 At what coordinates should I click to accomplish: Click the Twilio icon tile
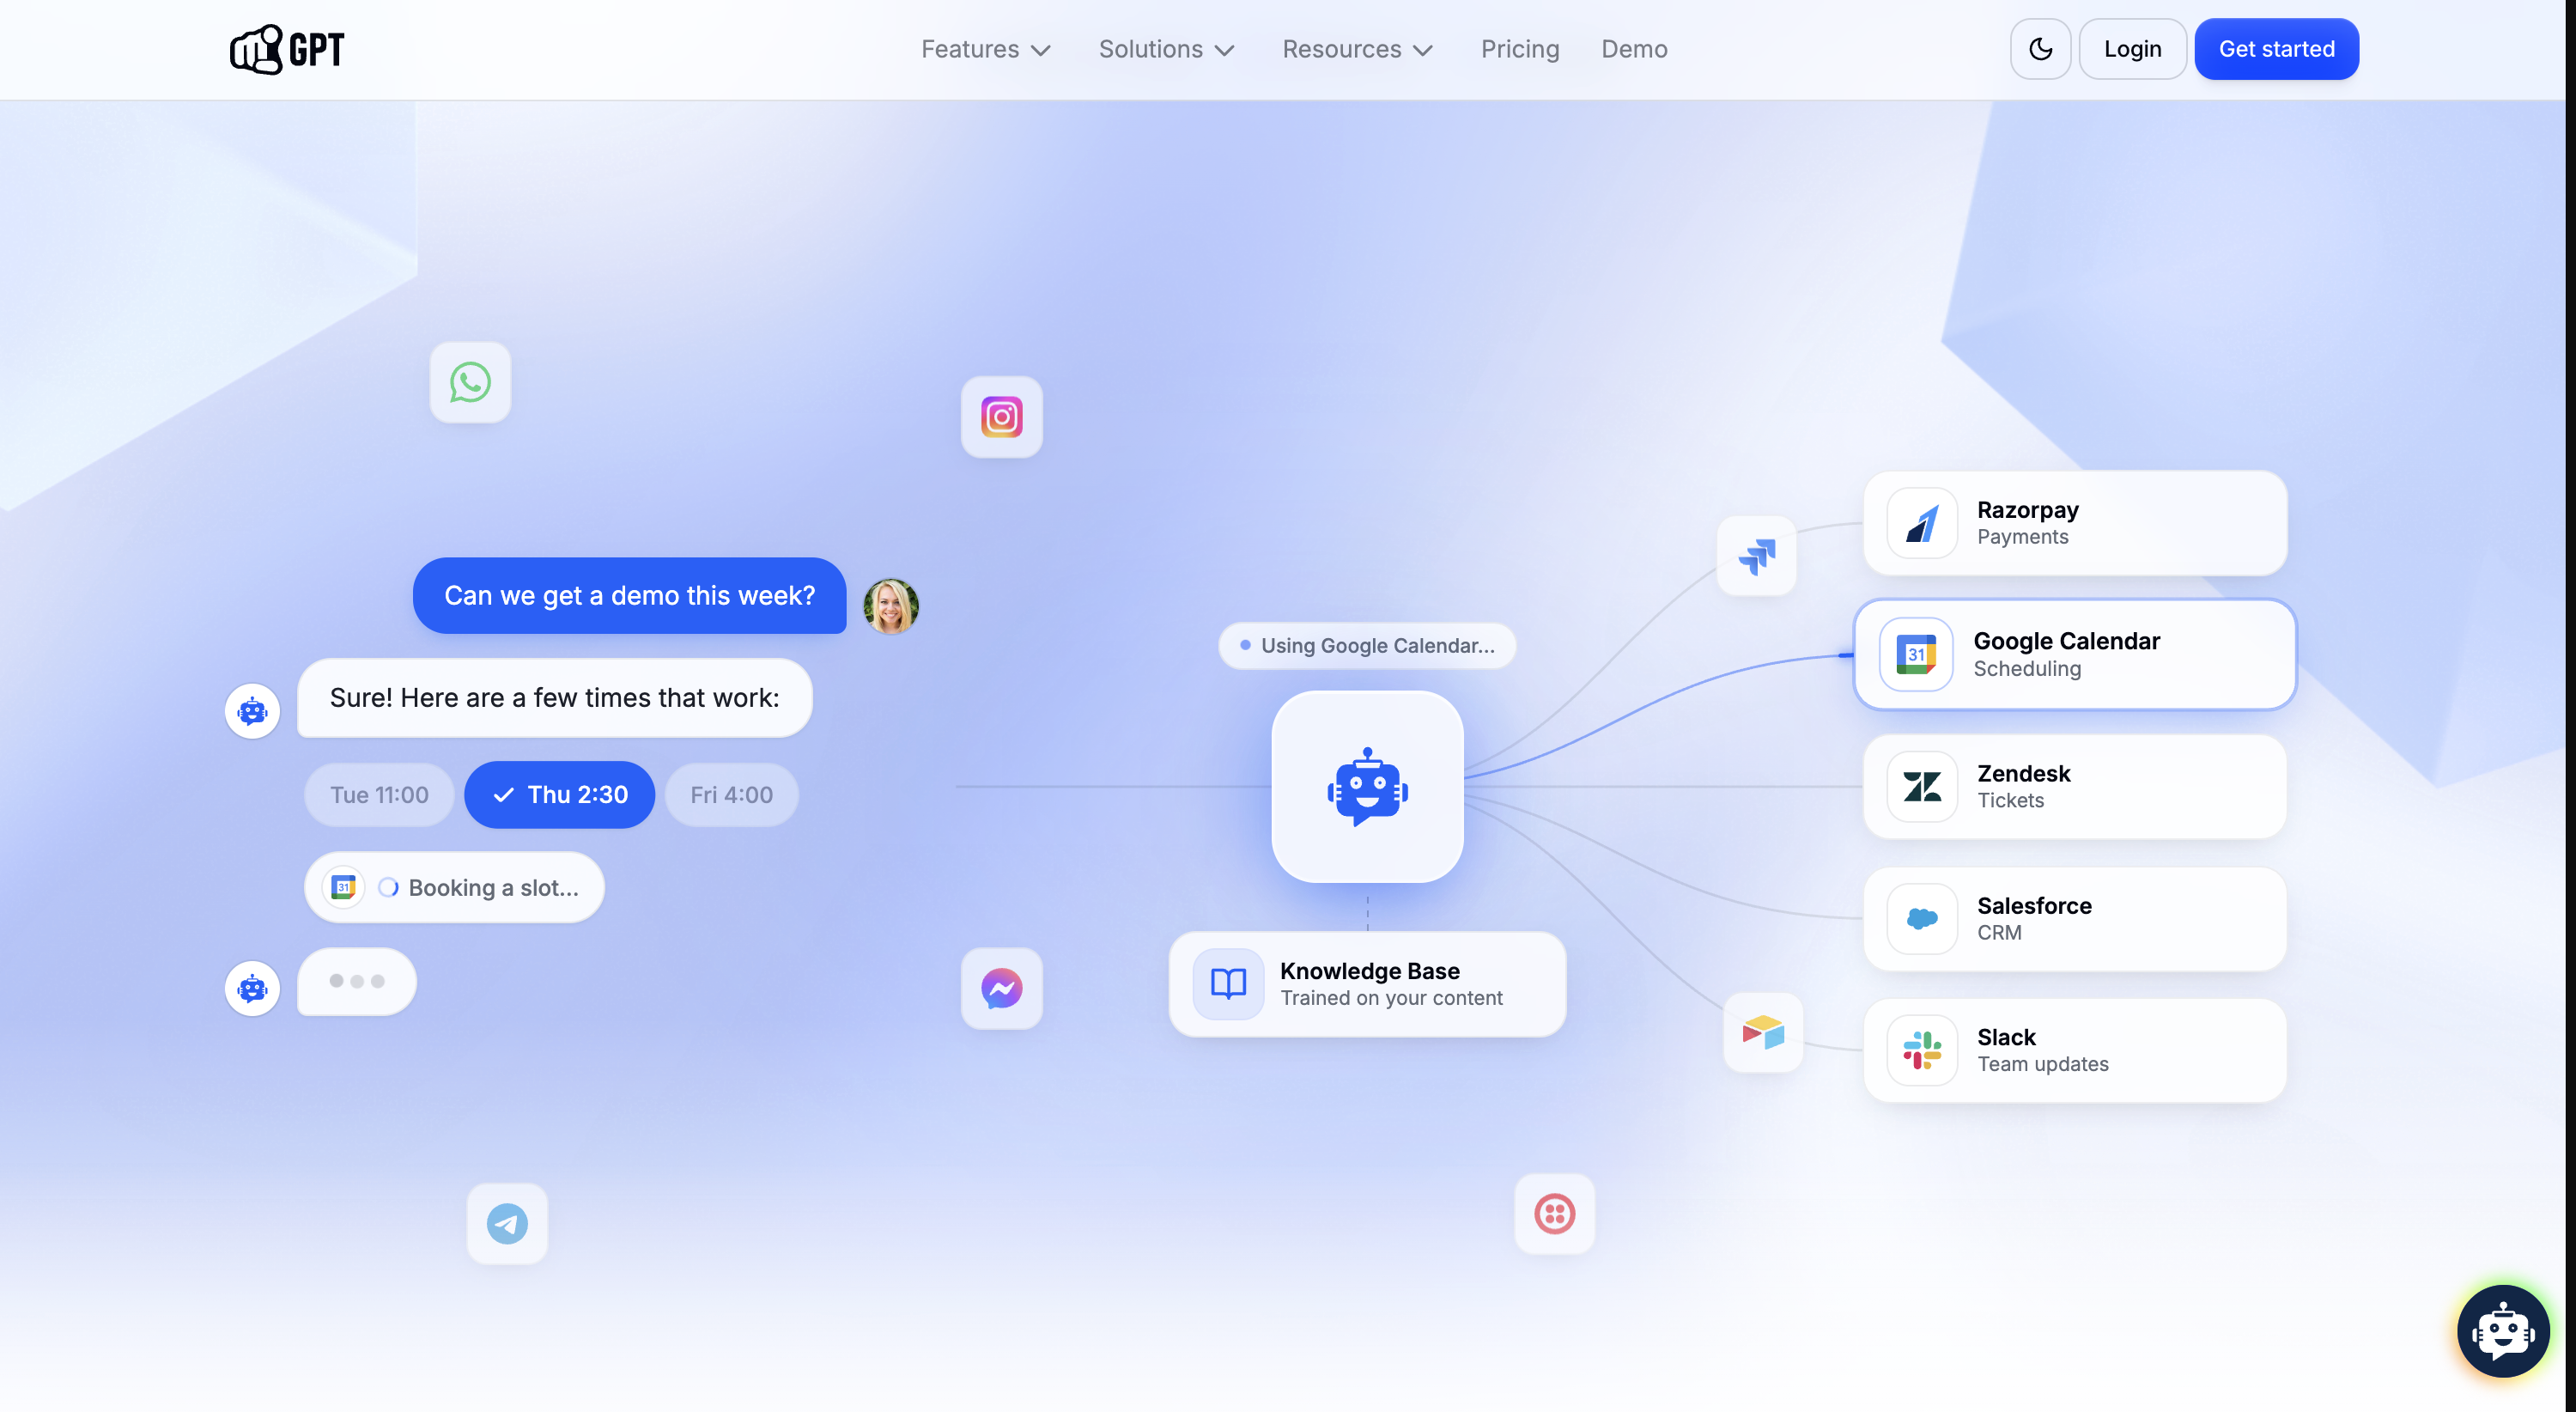coord(1554,1213)
